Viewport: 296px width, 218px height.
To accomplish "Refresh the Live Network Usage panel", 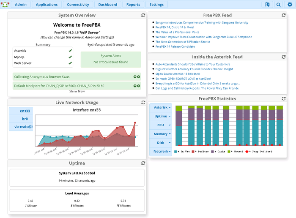I will pyautogui.click(x=143, y=102).
